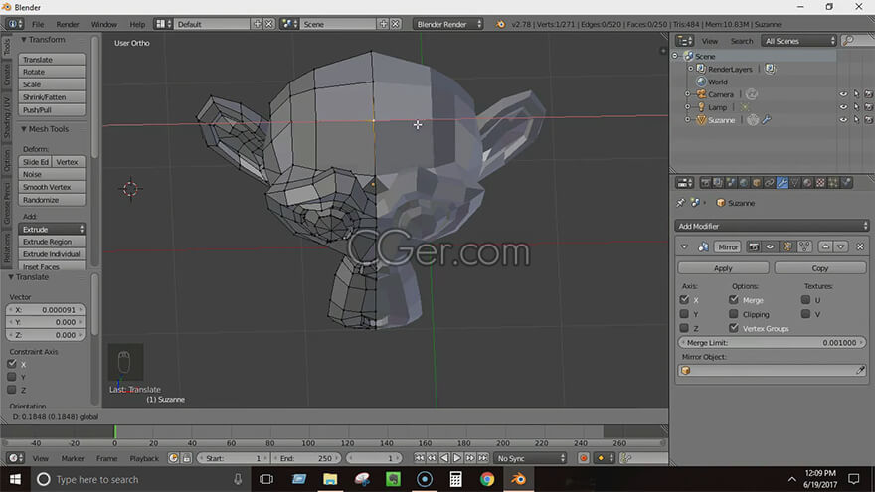The height and width of the screenshot is (492, 875).
Task: Open the Blender Render engine dropdown
Action: 448,24
